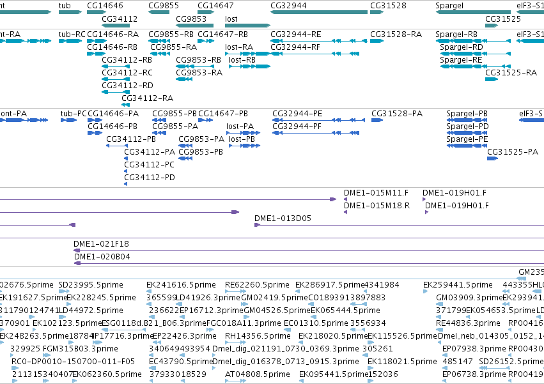This screenshot has width=544, height=384.
Task: Select the tub-PC protein label
Action: point(74,114)
